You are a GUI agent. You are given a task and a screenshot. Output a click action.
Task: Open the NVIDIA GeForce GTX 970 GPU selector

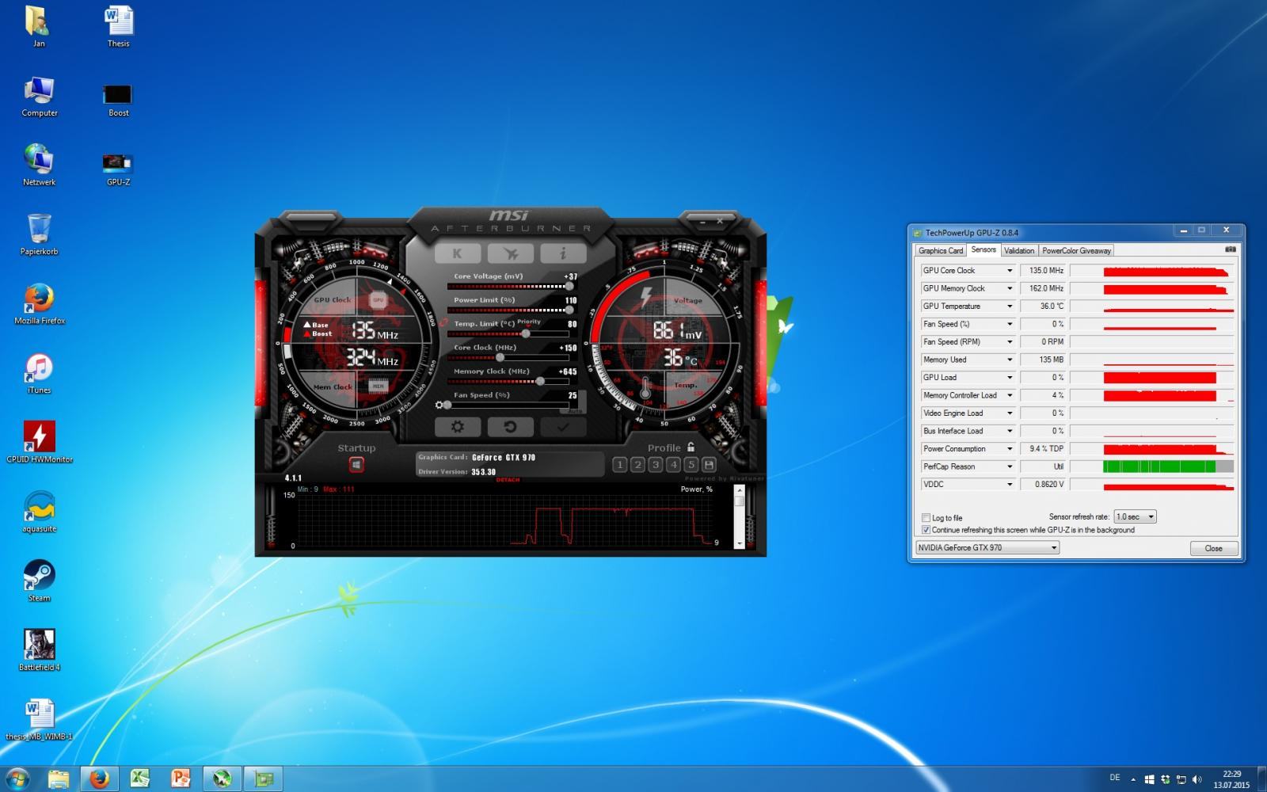(987, 547)
